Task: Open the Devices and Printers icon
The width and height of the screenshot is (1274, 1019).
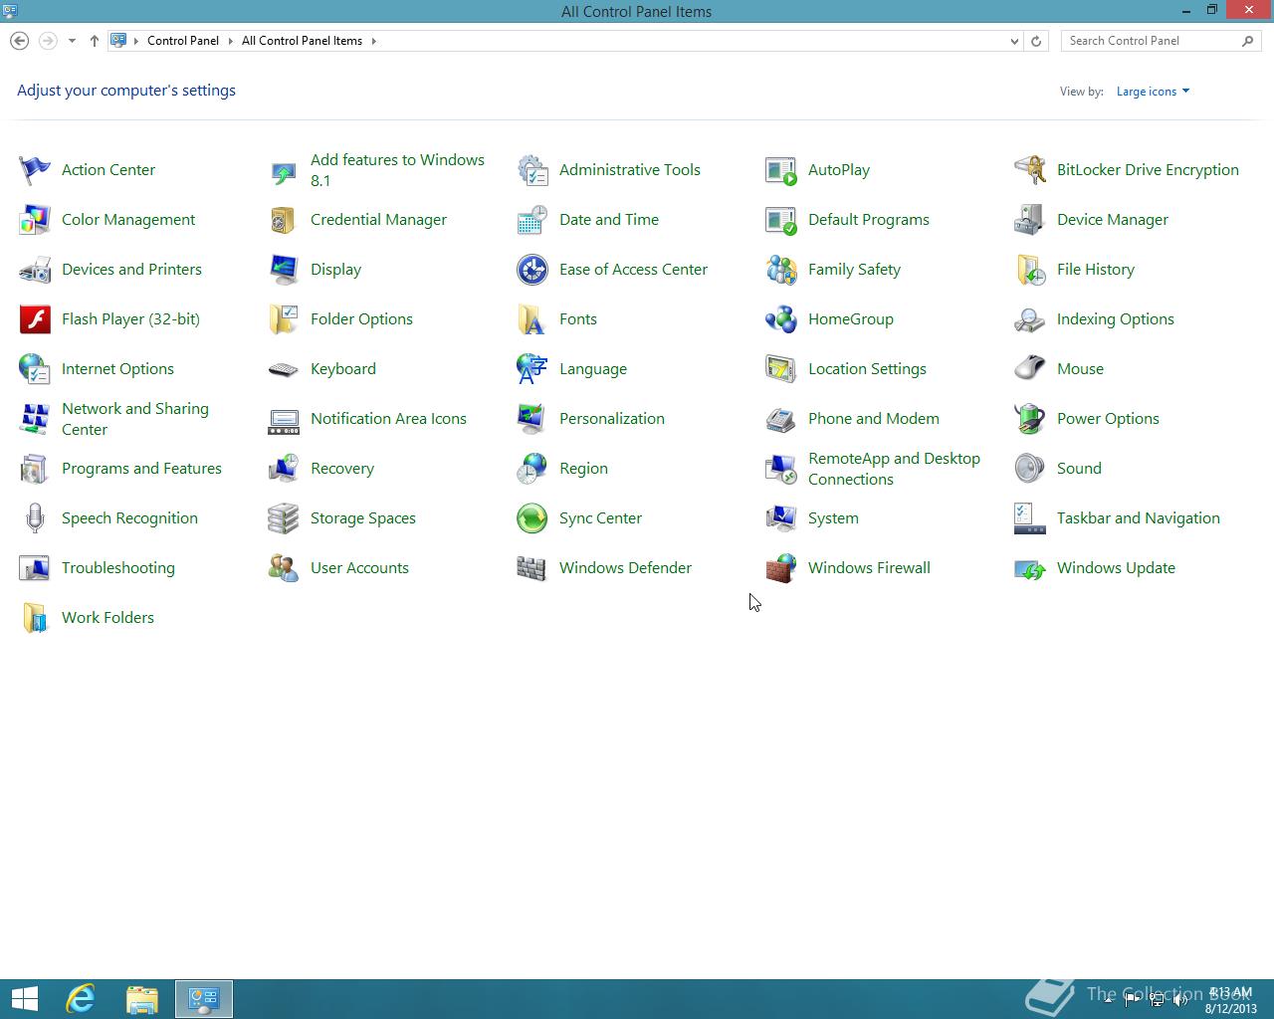Action: [35, 270]
